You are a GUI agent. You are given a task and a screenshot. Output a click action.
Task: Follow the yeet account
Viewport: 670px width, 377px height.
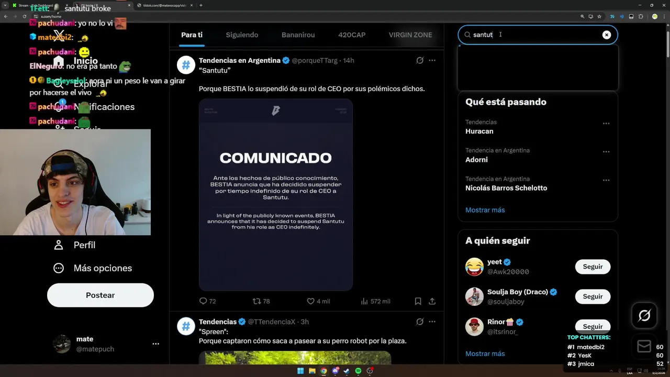tap(593, 267)
